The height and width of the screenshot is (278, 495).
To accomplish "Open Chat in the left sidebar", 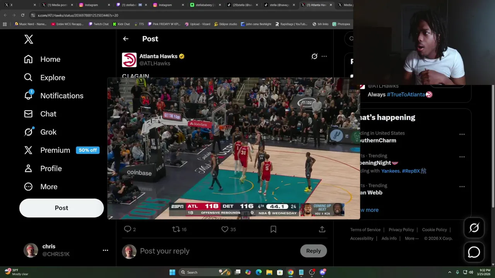I will coord(40,114).
